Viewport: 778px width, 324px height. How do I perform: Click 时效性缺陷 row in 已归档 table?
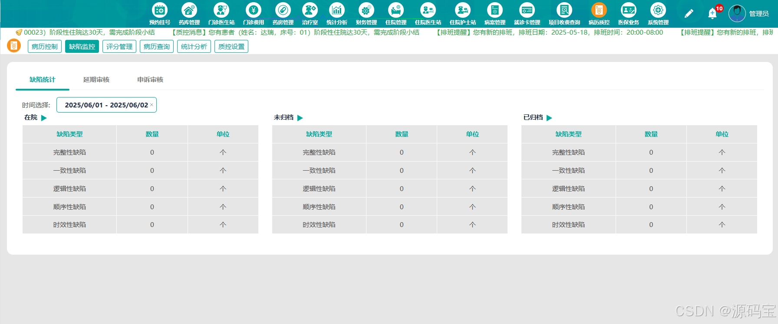tap(639, 225)
